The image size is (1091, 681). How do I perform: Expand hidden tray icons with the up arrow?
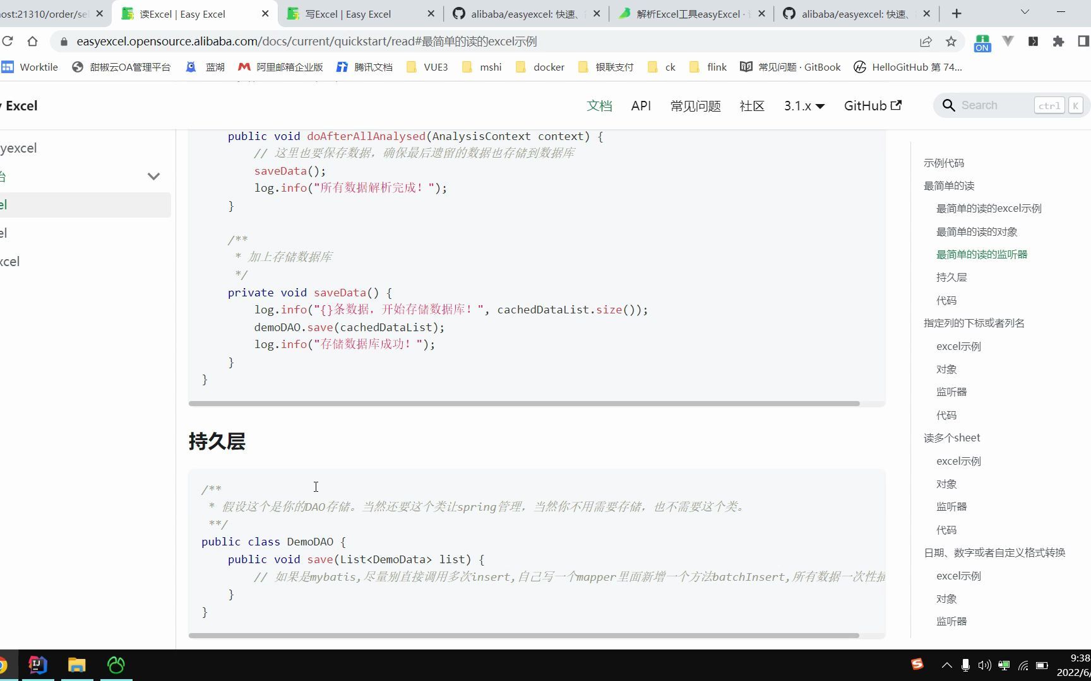[946, 665]
